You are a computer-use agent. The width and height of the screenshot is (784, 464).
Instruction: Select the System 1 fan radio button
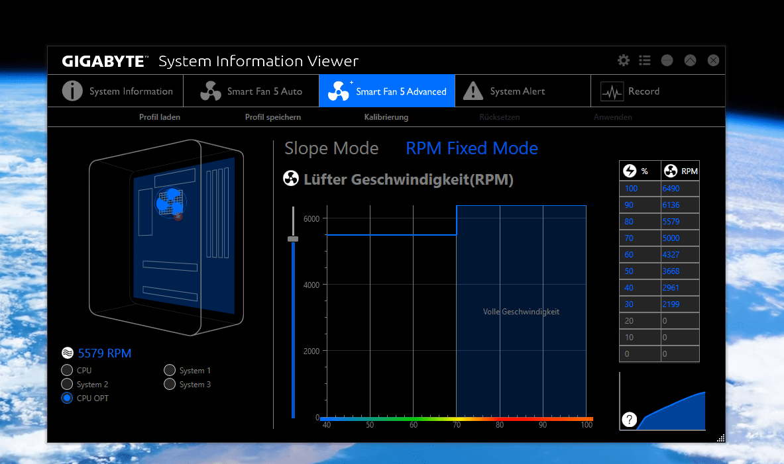(x=170, y=370)
